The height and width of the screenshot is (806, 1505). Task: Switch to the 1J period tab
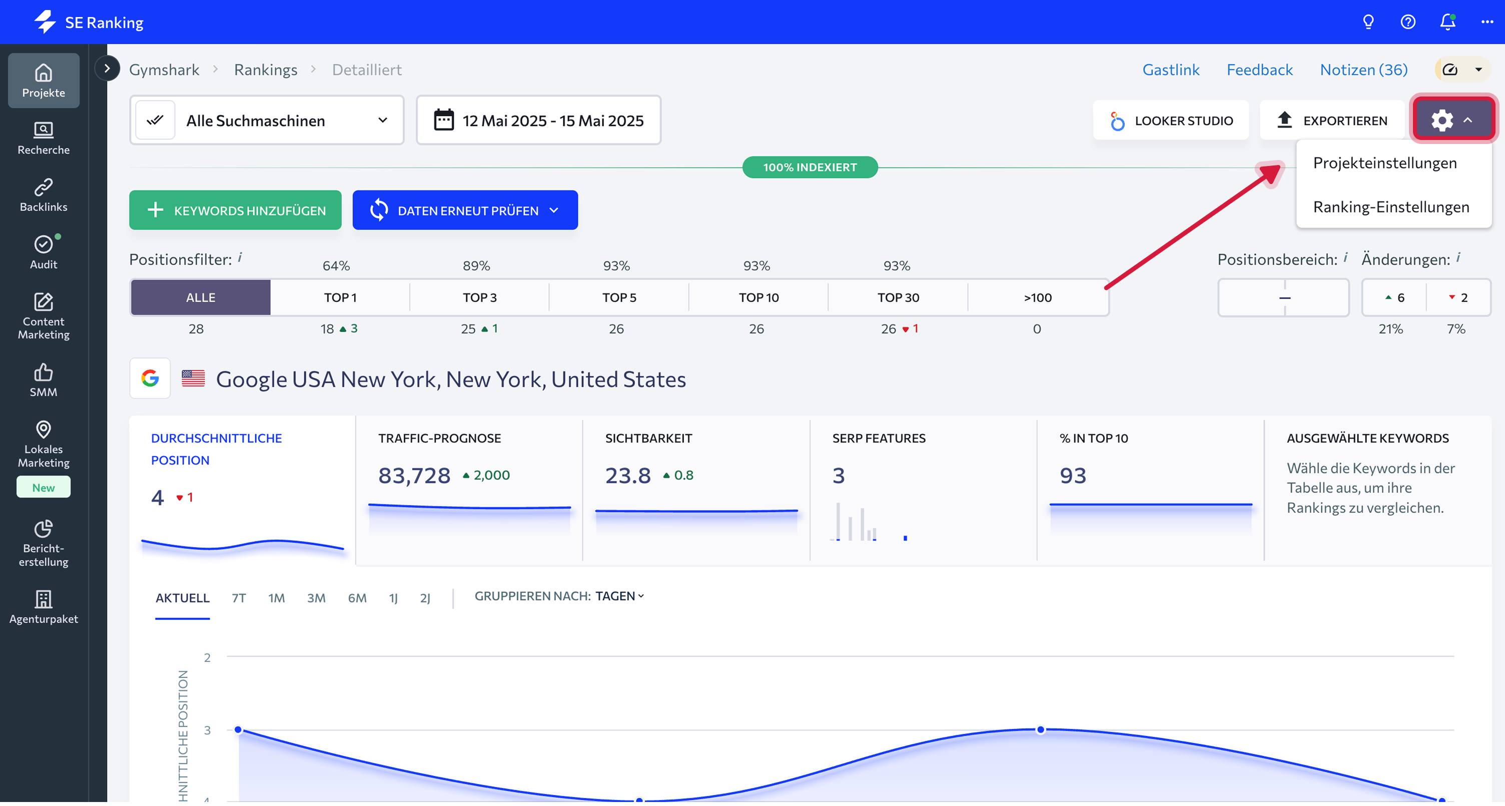tap(393, 598)
